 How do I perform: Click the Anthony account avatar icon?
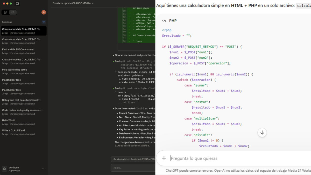pyautogui.click(x=4, y=169)
